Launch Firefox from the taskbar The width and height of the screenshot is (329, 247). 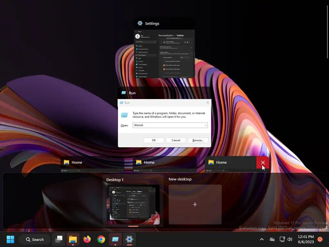[87, 239]
